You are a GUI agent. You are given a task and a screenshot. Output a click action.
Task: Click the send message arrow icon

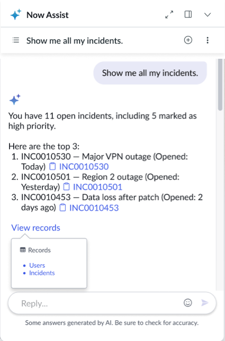coord(204,302)
